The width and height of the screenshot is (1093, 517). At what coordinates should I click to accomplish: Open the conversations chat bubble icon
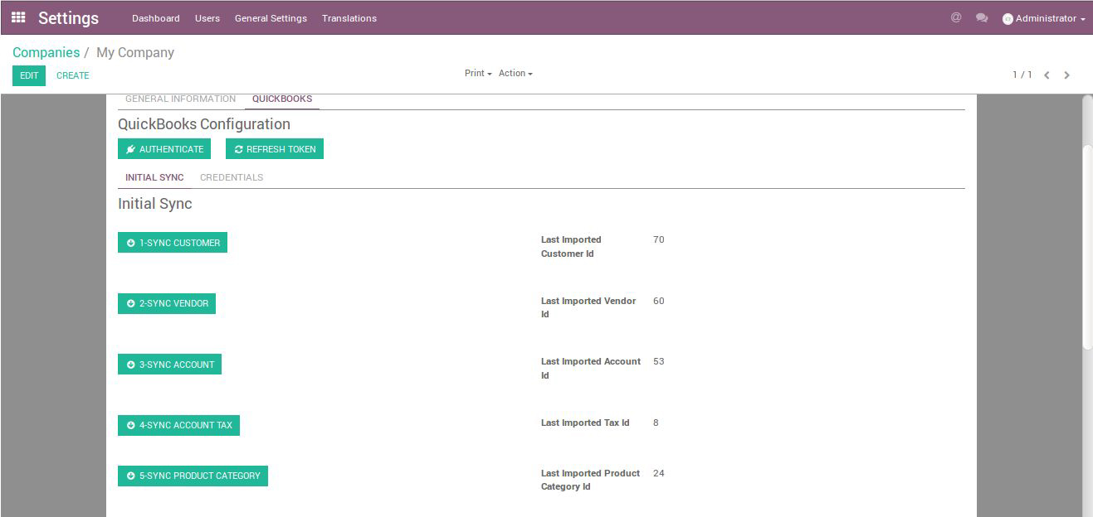click(x=982, y=18)
